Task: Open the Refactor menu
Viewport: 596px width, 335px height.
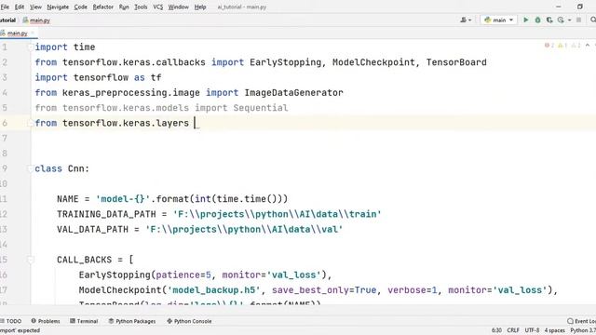Action: (x=103, y=7)
